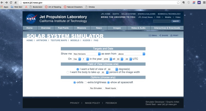Open the EARTH top link
Viewport: 206px width, 111px height.
[x=116, y=14]
